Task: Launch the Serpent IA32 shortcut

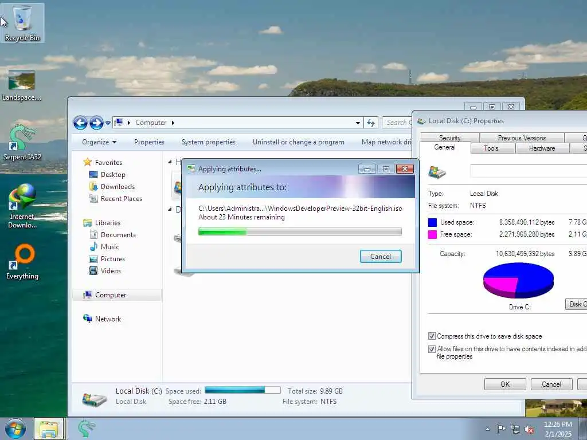Action: pyautogui.click(x=22, y=143)
